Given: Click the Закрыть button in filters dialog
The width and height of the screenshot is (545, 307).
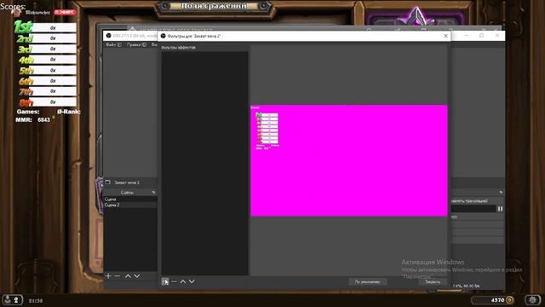Looking at the screenshot, I should coord(433,281).
